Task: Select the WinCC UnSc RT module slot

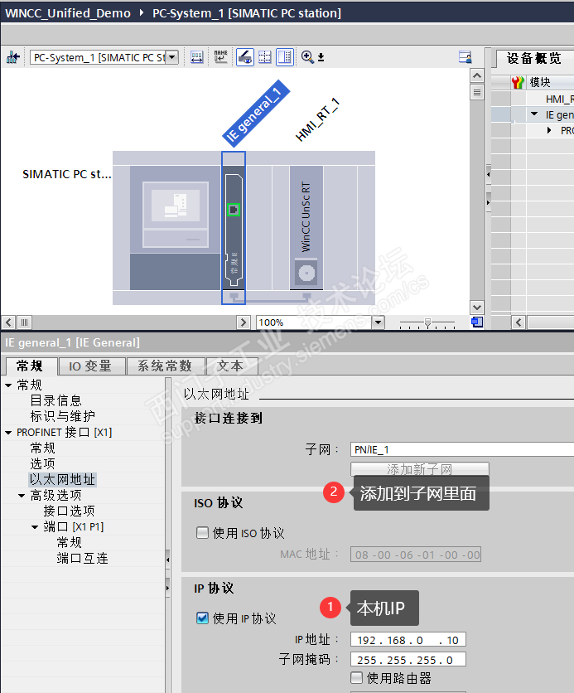Action: pos(306,228)
